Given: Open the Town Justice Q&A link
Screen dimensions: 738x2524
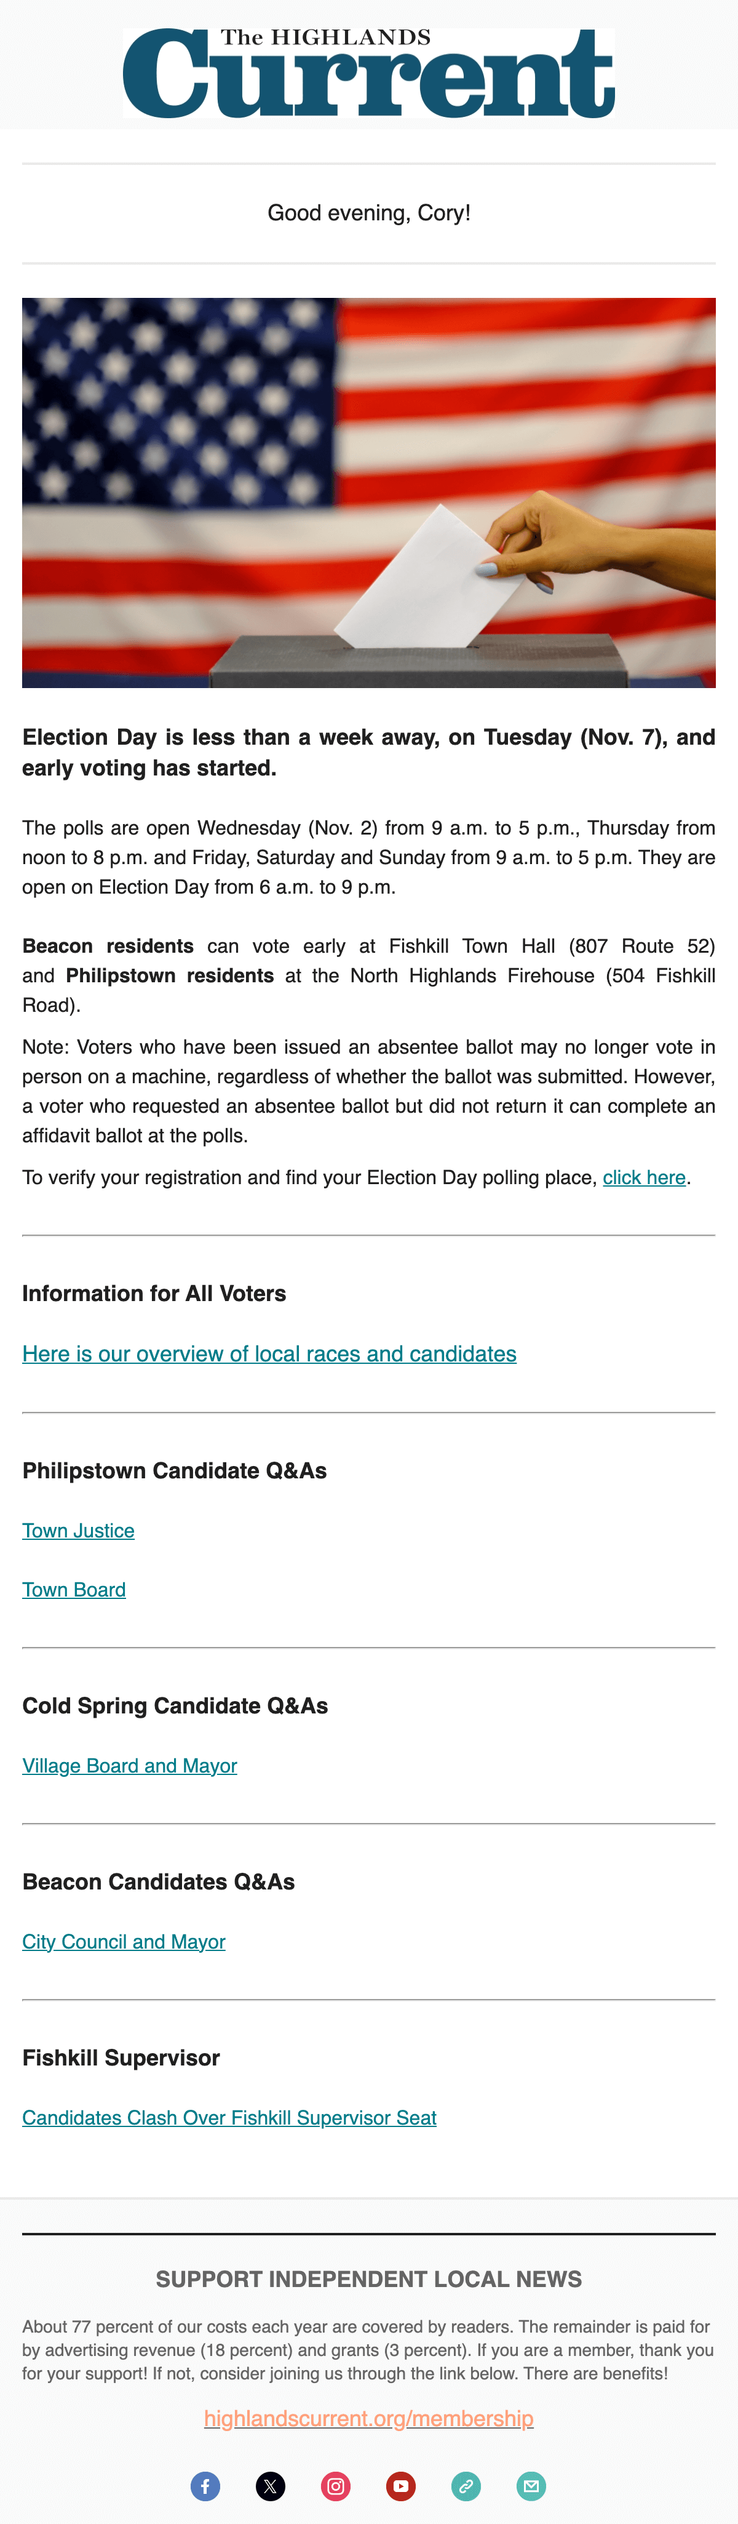Looking at the screenshot, I should (78, 1531).
